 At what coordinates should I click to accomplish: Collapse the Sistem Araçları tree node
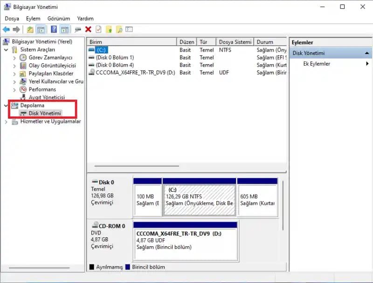click(x=6, y=50)
